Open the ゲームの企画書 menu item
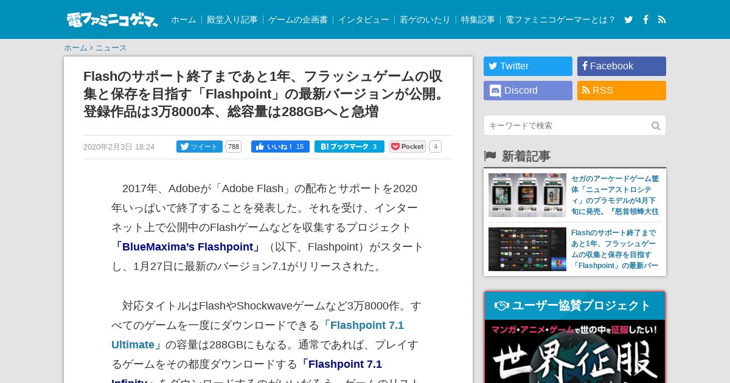This screenshot has width=730, height=383. [x=298, y=19]
